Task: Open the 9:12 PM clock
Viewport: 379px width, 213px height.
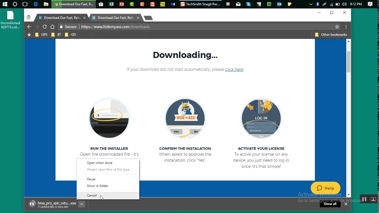Action: click(356, 4)
